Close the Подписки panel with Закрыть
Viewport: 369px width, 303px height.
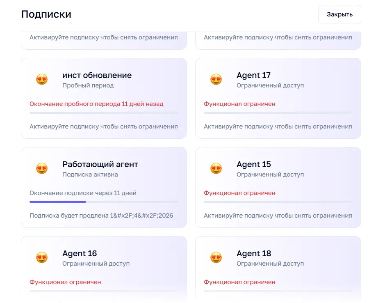[339, 14]
